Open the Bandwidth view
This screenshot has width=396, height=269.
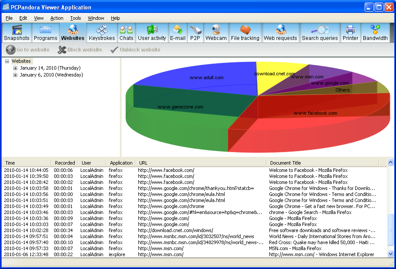(x=375, y=33)
